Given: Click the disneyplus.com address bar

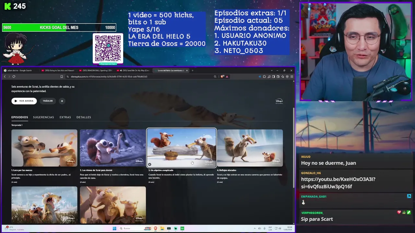Looking at the screenshot, I should [139, 77].
